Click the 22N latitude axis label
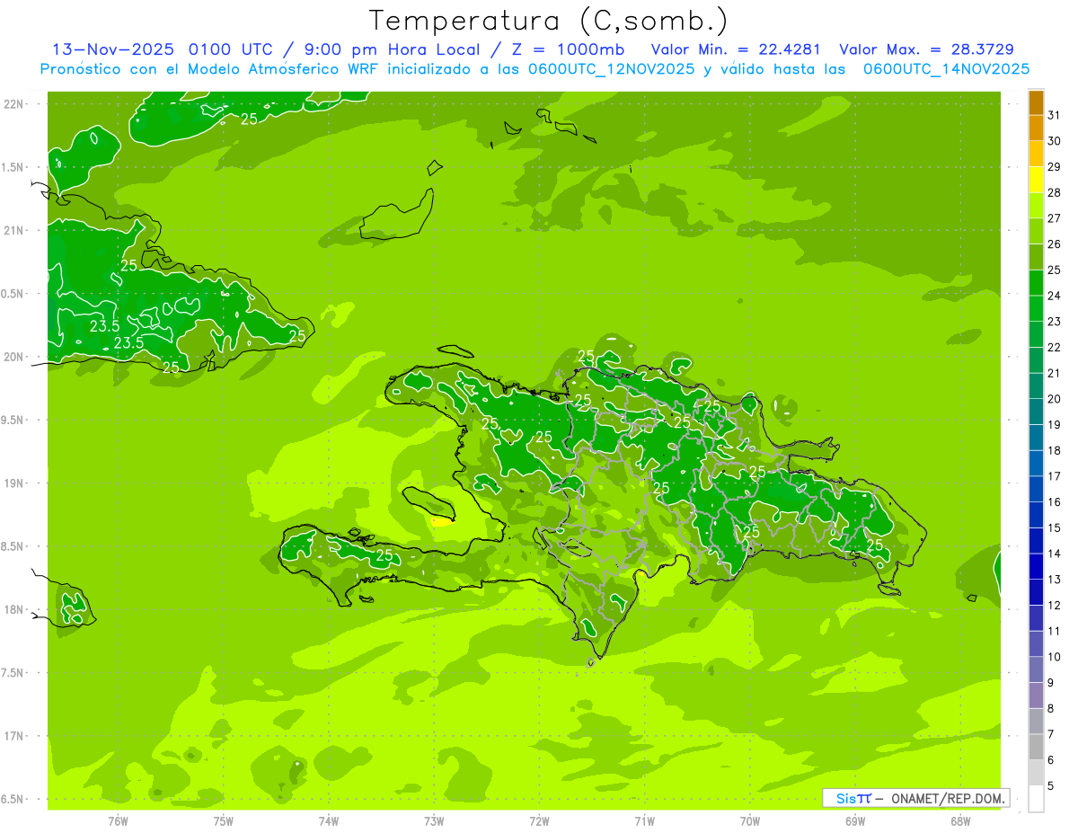 coord(15,103)
